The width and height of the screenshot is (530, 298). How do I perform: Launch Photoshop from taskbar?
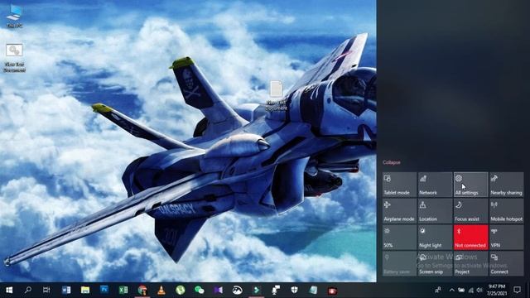coord(104,290)
